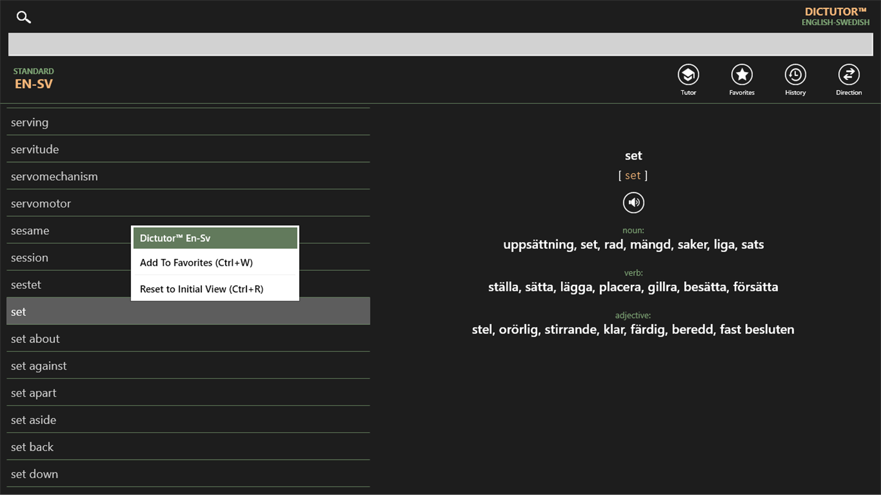This screenshot has width=881, height=495.
Task: Open the entry "set about"
Action: 188,339
